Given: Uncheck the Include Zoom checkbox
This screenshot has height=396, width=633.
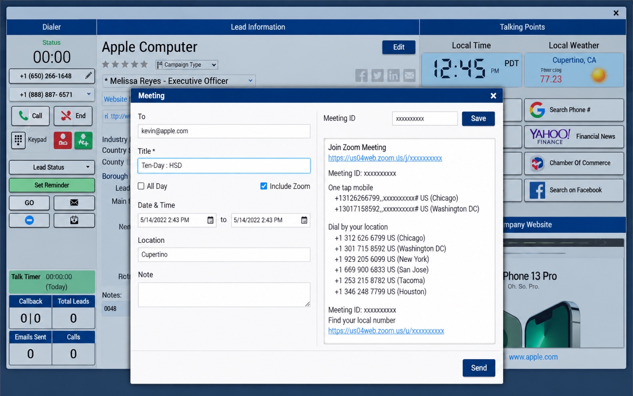Looking at the screenshot, I should [264, 186].
